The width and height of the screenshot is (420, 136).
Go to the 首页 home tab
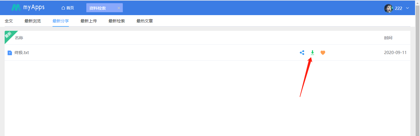click(x=68, y=8)
